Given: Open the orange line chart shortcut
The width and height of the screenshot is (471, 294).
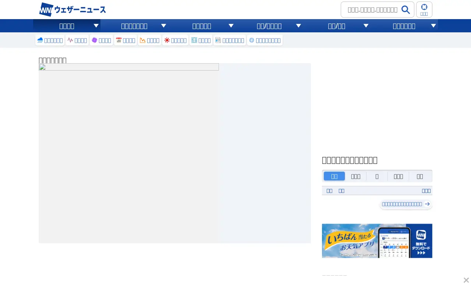Looking at the screenshot, I should coord(150,40).
